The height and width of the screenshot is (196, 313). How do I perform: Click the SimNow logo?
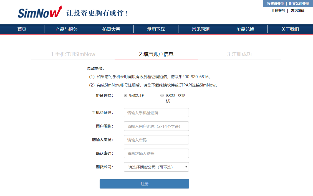pos(40,12)
